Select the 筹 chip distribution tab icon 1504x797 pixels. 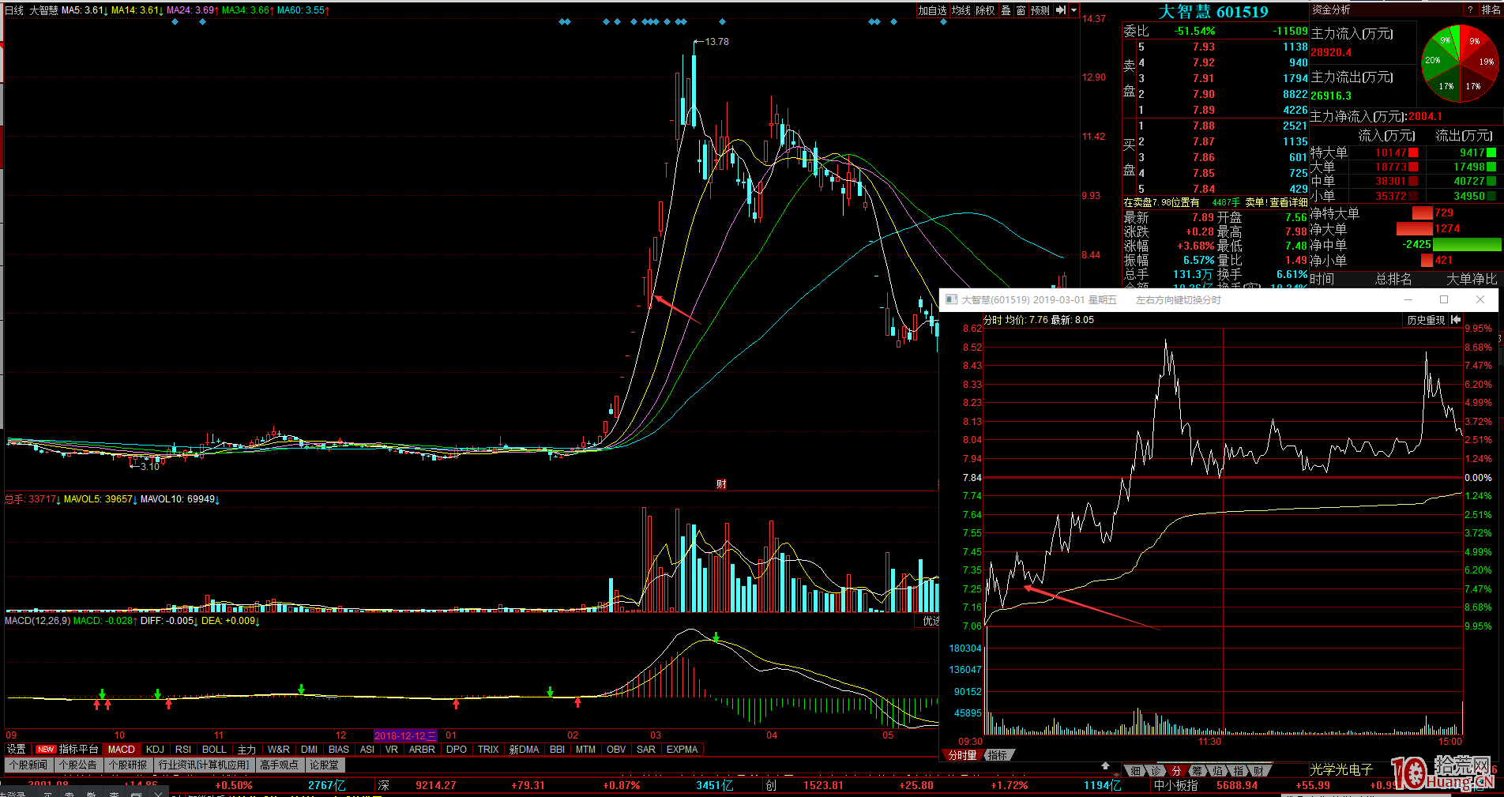1197,770
